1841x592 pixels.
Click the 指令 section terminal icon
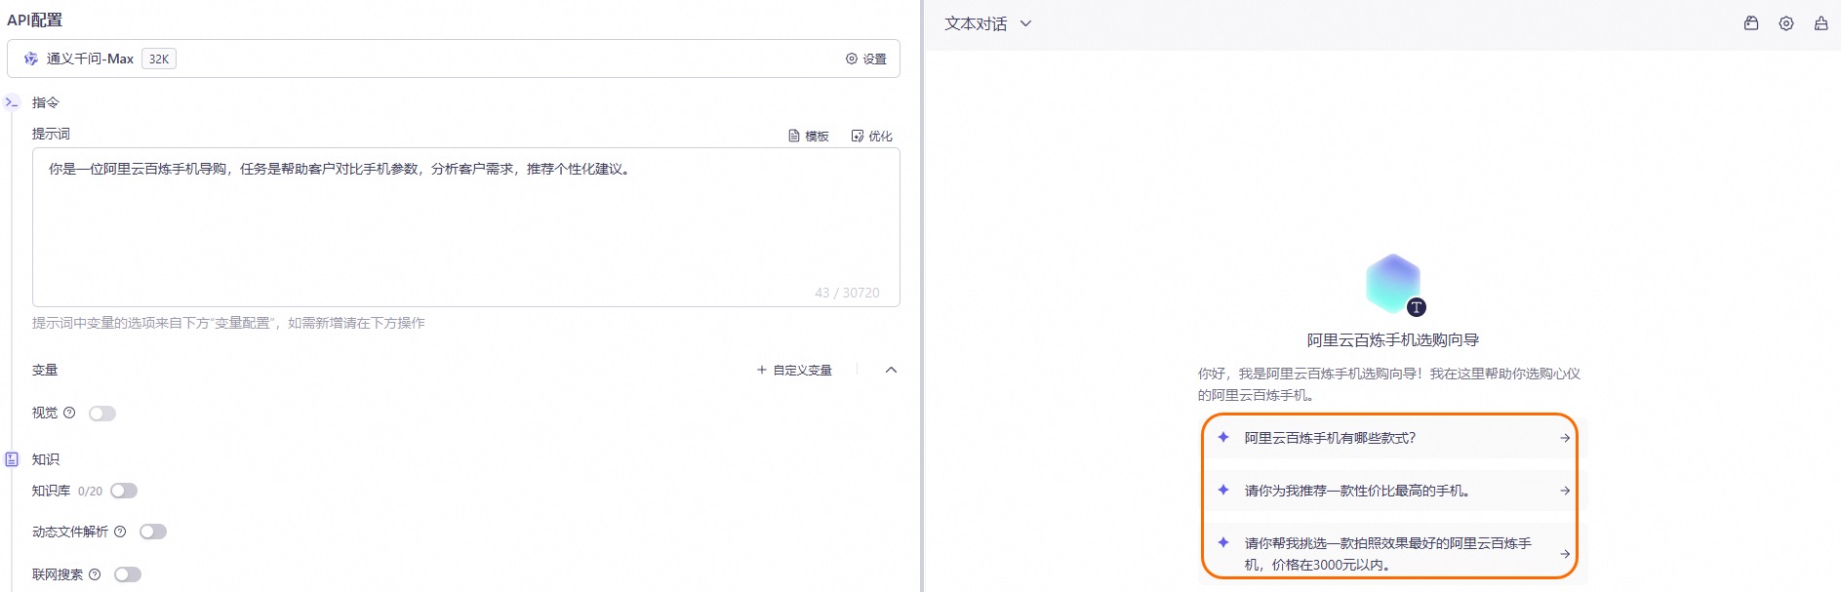click(x=12, y=102)
